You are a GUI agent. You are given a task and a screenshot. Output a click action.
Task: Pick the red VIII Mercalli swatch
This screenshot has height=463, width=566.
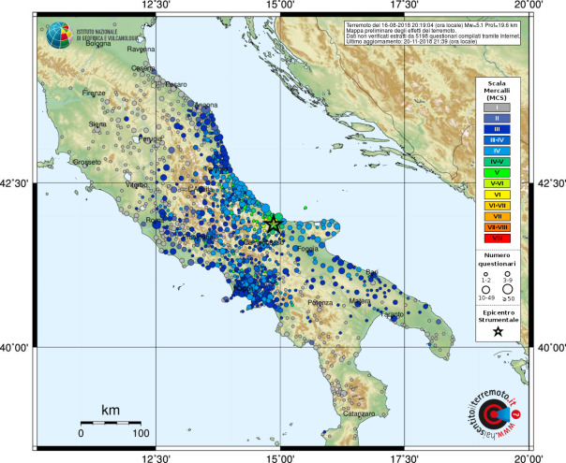click(x=496, y=239)
